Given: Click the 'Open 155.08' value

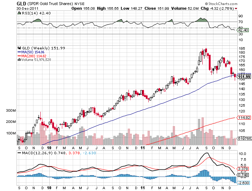Looking at the screenshot, I should pyautogui.click(x=83, y=8).
